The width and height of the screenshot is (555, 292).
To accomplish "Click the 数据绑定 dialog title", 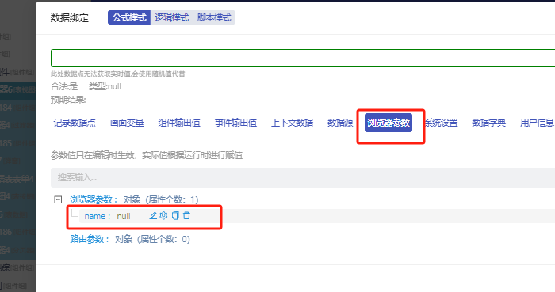I will coord(70,17).
